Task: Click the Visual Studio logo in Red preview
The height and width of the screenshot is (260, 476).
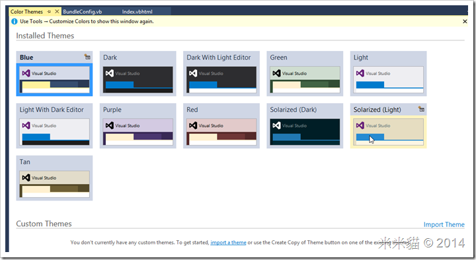Action: [x=193, y=126]
